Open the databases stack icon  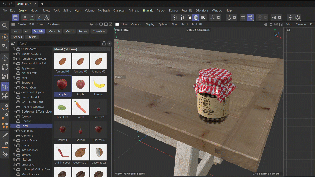pos(101,24)
